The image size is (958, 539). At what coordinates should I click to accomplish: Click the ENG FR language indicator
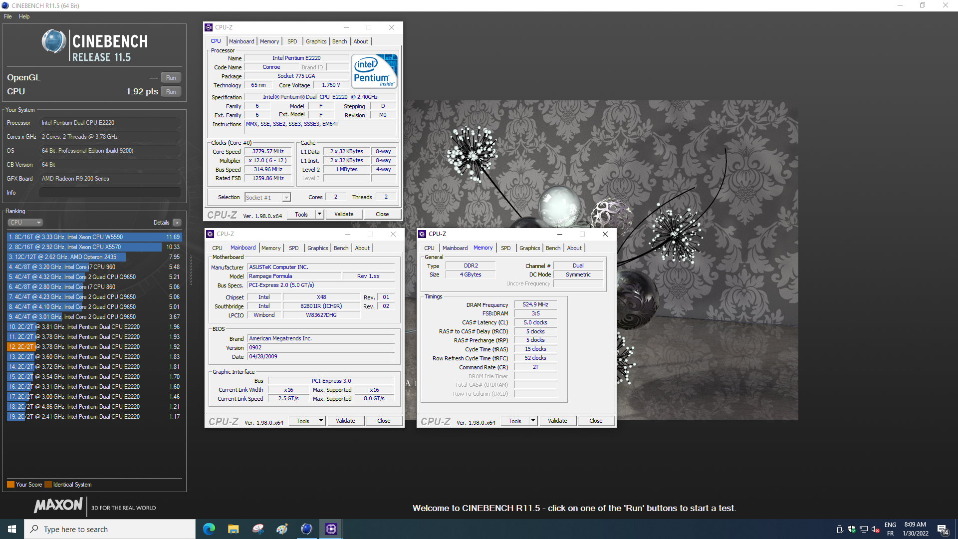pyautogui.click(x=890, y=529)
